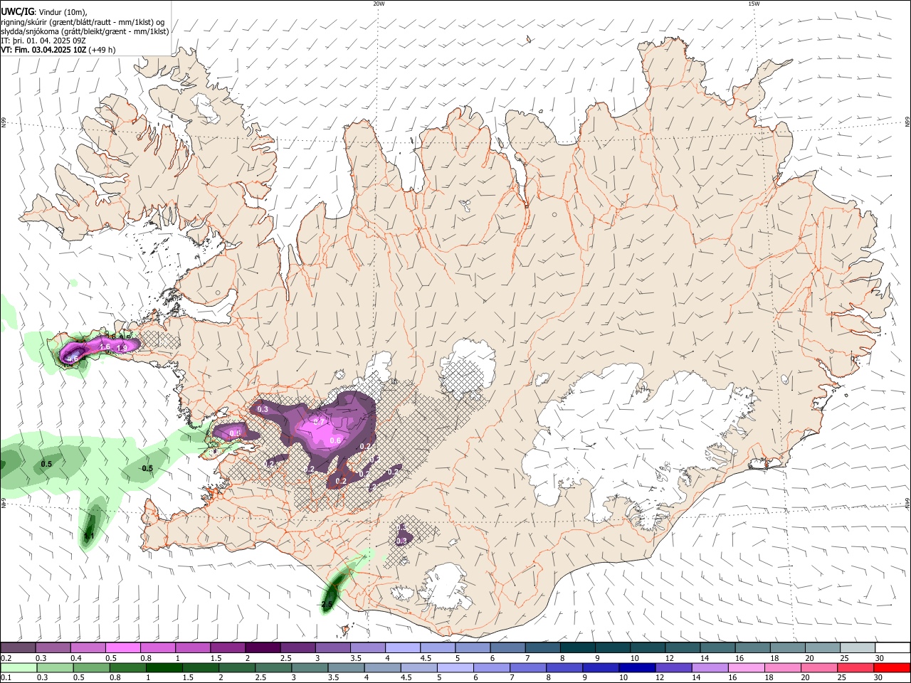Click the '30' label of the lower legend
The height and width of the screenshot is (683, 911).
879,677
